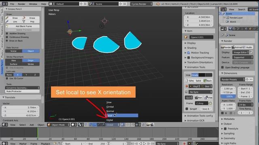Click the translate Vector X value field
Screen dimensions: 259x145
(x=21, y=108)
